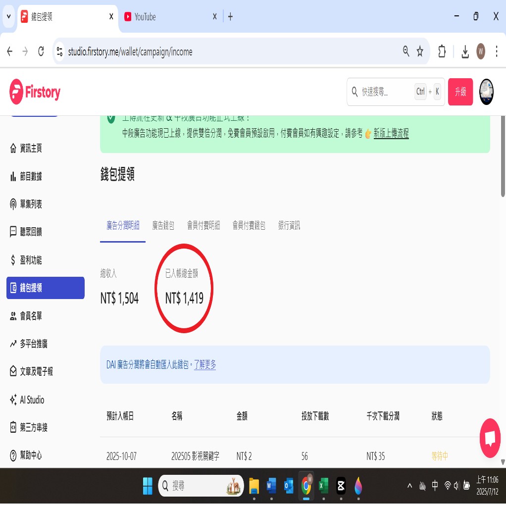Screen dimensions: 506x506
Task: Open Chrome profile avatar W
Action: (481, 51)
